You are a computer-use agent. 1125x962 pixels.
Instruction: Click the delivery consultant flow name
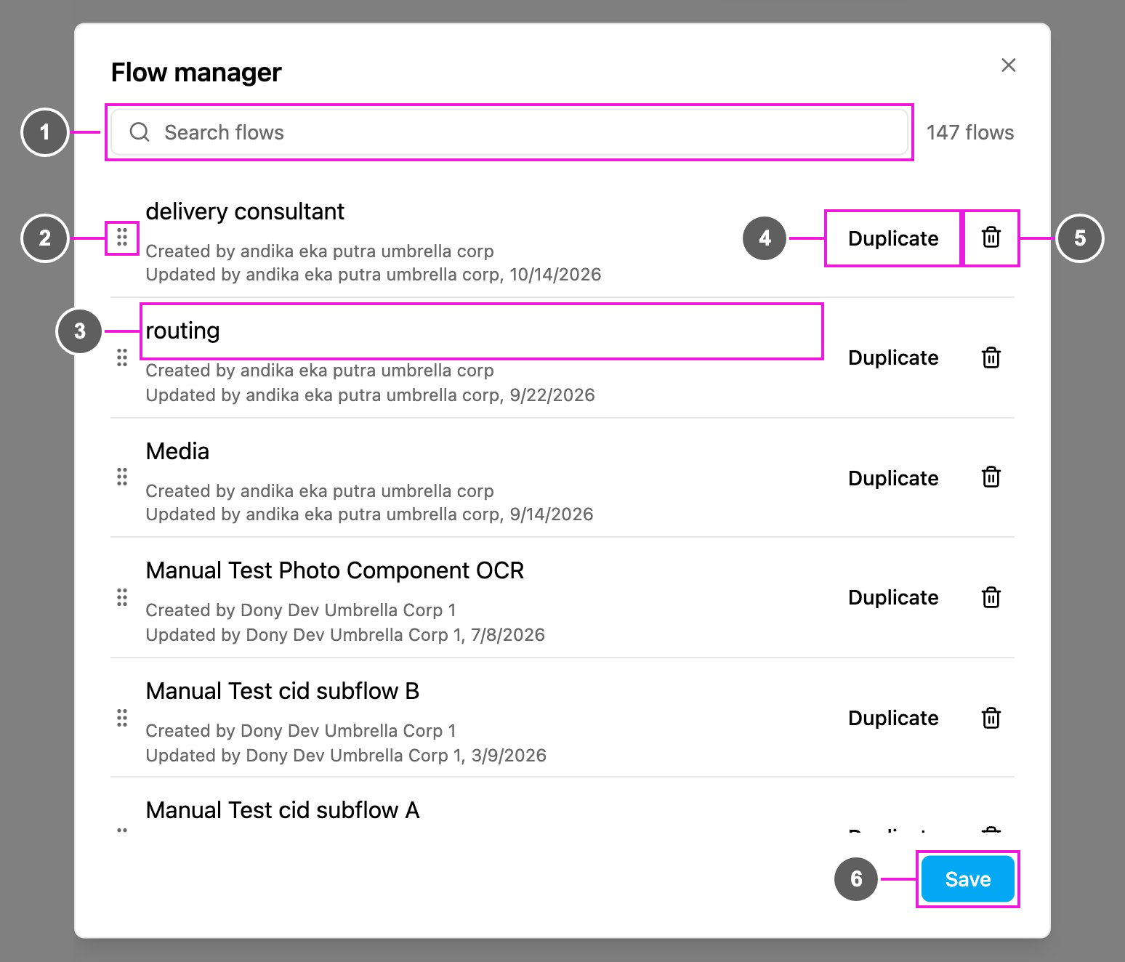245,211
